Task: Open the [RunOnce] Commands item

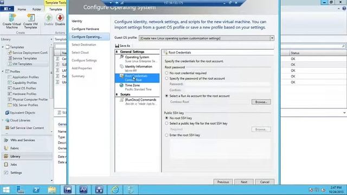Action: (x=137, y=102)
